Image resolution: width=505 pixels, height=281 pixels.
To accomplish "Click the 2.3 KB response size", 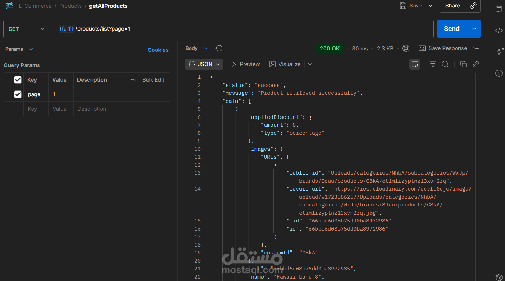I will pos(385,49).
